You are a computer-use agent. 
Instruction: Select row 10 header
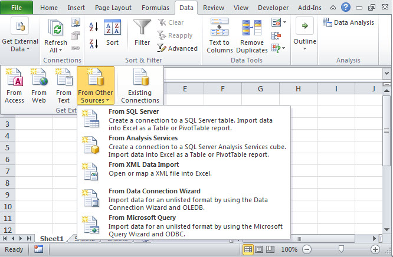point(8,206)
